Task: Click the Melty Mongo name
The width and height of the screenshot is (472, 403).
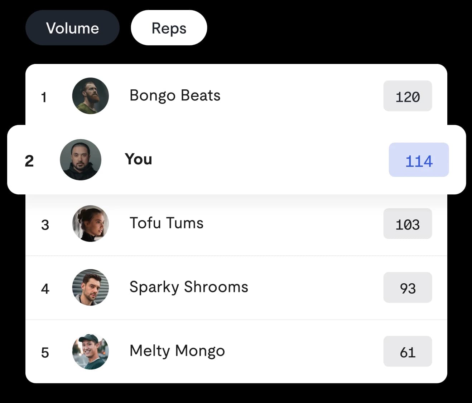Action: pos(177,351)
